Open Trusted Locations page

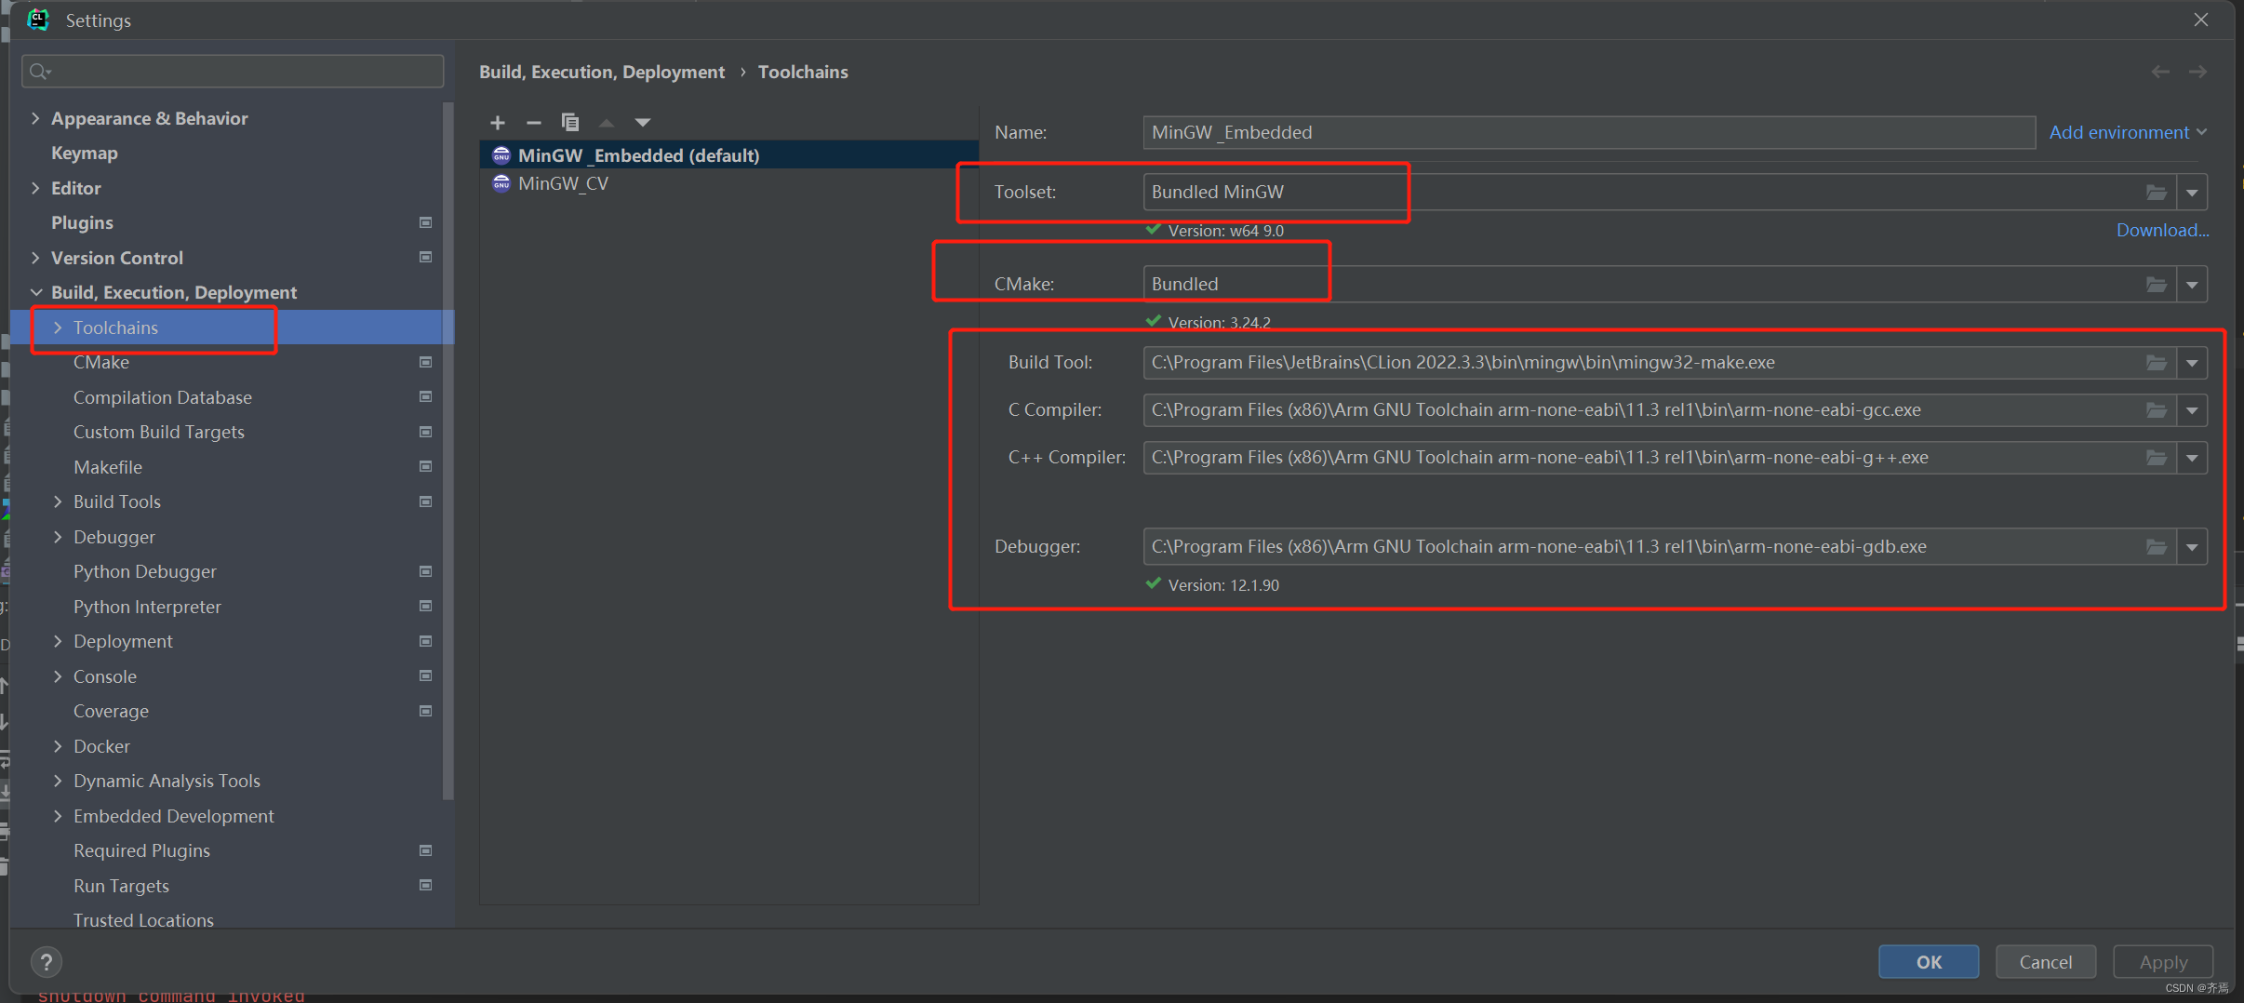pos(143,919)
